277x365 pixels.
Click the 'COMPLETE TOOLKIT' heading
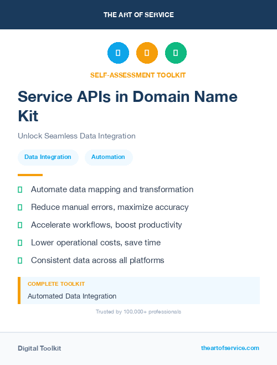[x=56, y=284]
